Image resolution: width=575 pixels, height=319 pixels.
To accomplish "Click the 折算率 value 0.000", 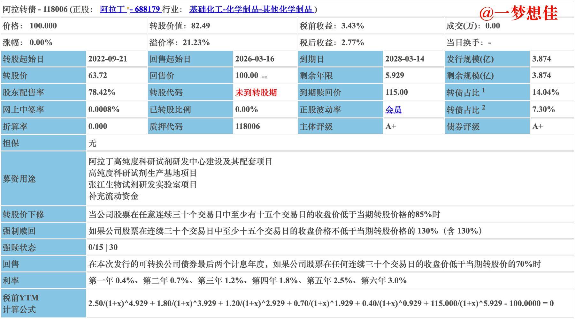I will click(98, 126).
